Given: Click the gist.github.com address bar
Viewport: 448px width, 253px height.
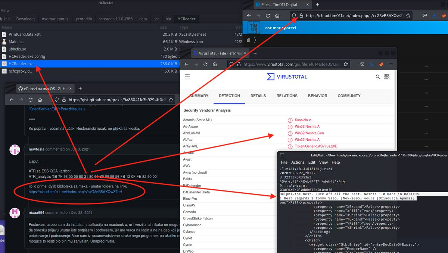Looking at the screenshot, I should (114, 100).
